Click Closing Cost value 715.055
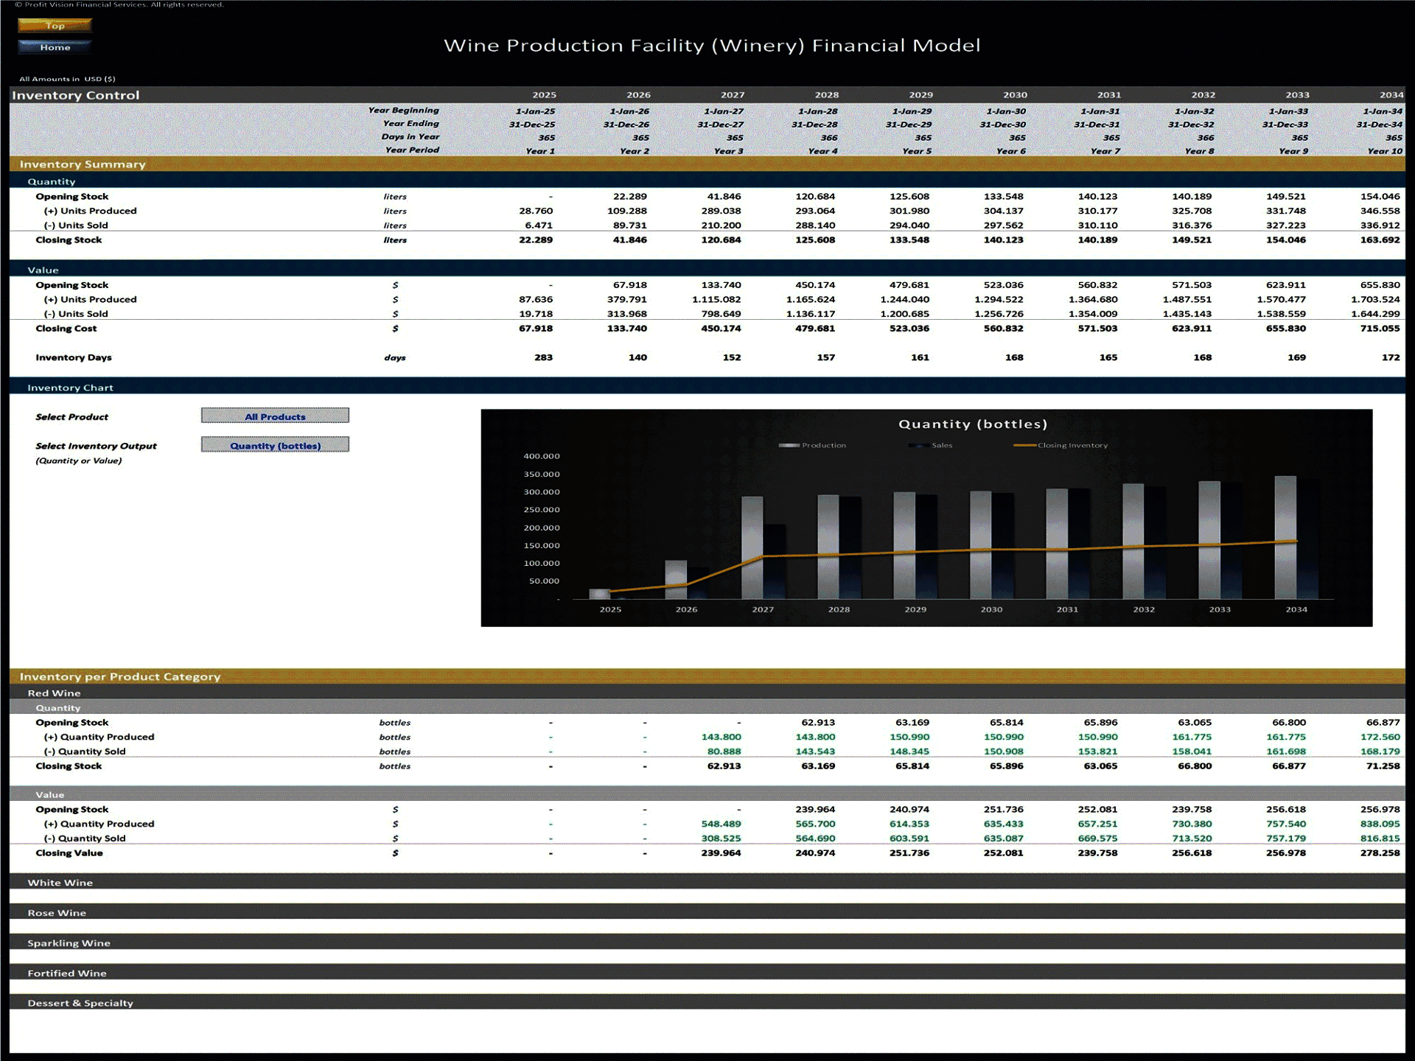The width and height of the screenshot is (1415, 1061). tap(1380, 329)
